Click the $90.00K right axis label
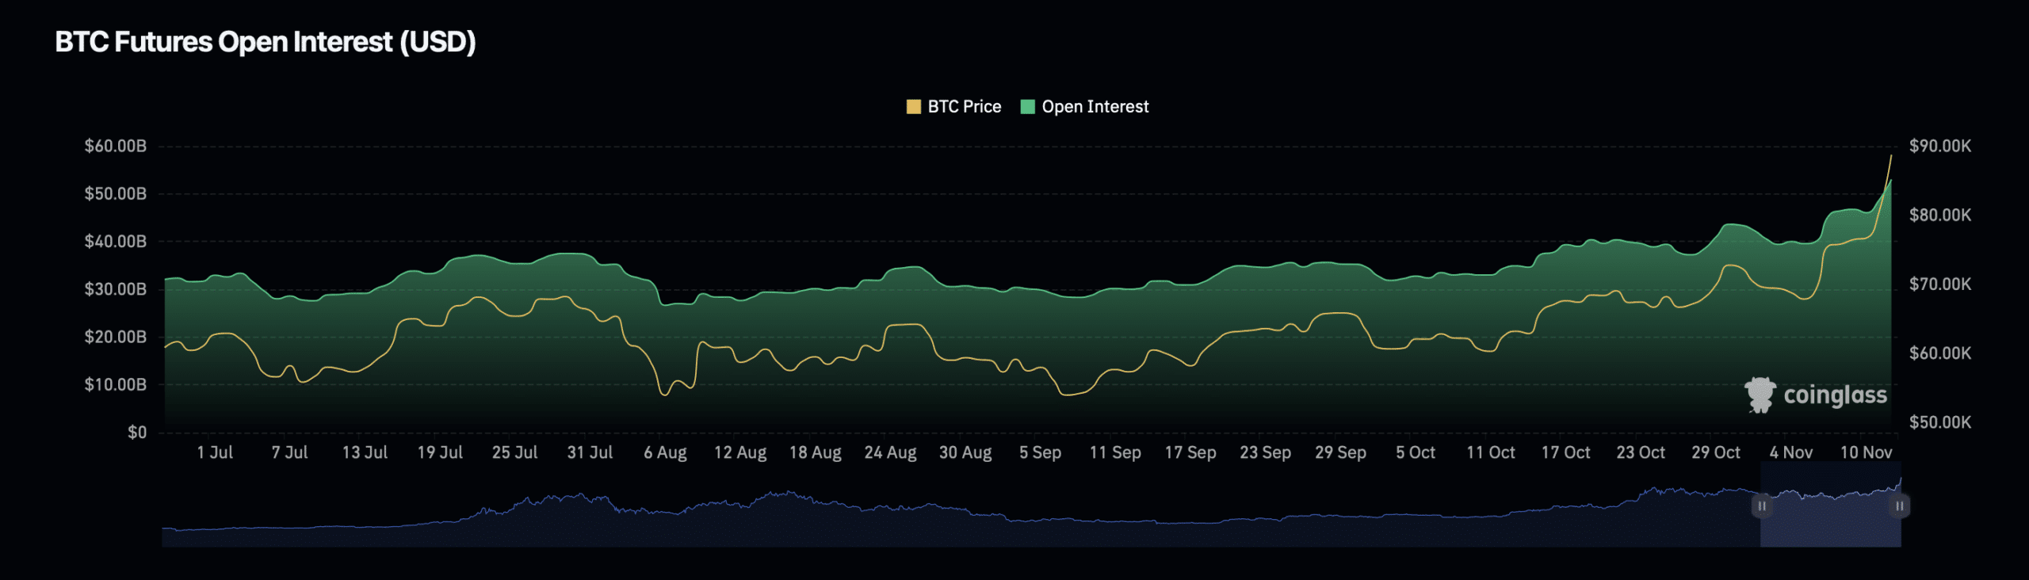2029x580 pixels. click(x=1940, y=146)
